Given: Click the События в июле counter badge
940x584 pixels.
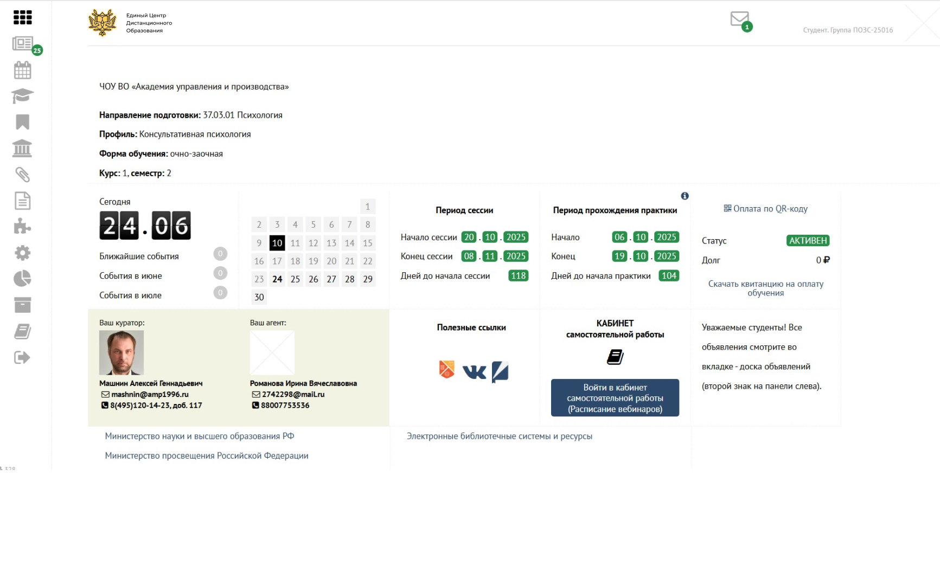Looking at the screenshot, I should (220, 293).
